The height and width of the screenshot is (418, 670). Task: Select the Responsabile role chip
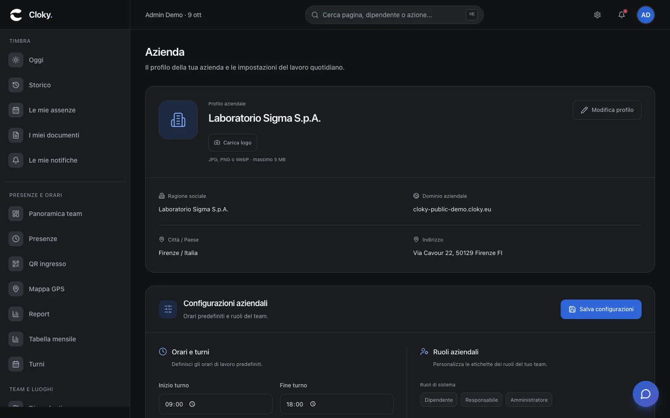point(482,400)
